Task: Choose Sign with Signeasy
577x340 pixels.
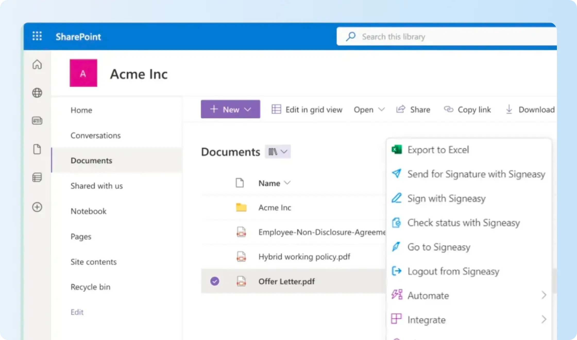Action: point(469,198)
